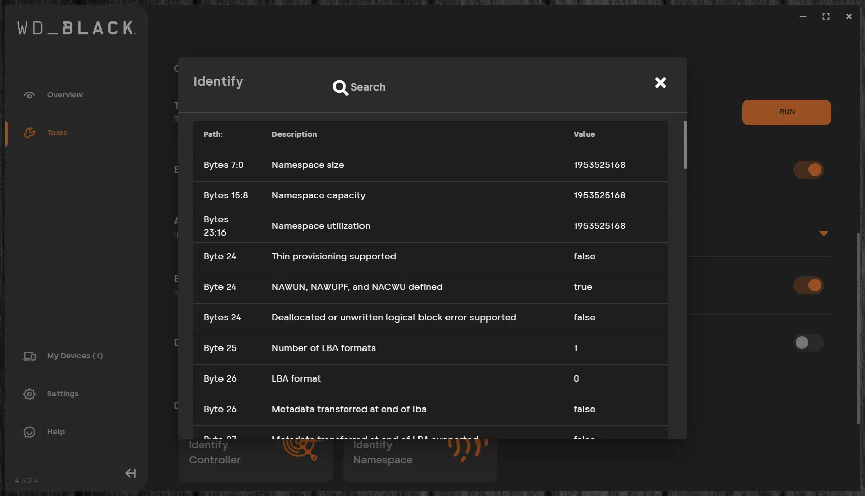Select the Overview menu item
Image resolution: width=865 pixels, height=496 pixels.
tap(65, 95)
